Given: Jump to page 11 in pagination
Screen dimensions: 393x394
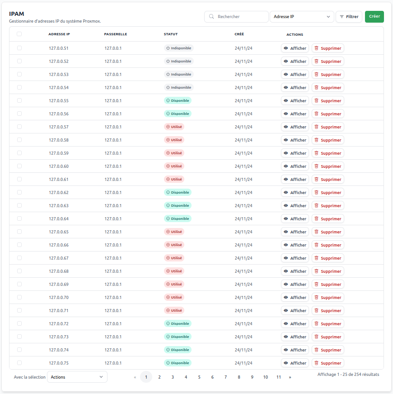Looking at the screenshot, I should [x=279, y=377].
